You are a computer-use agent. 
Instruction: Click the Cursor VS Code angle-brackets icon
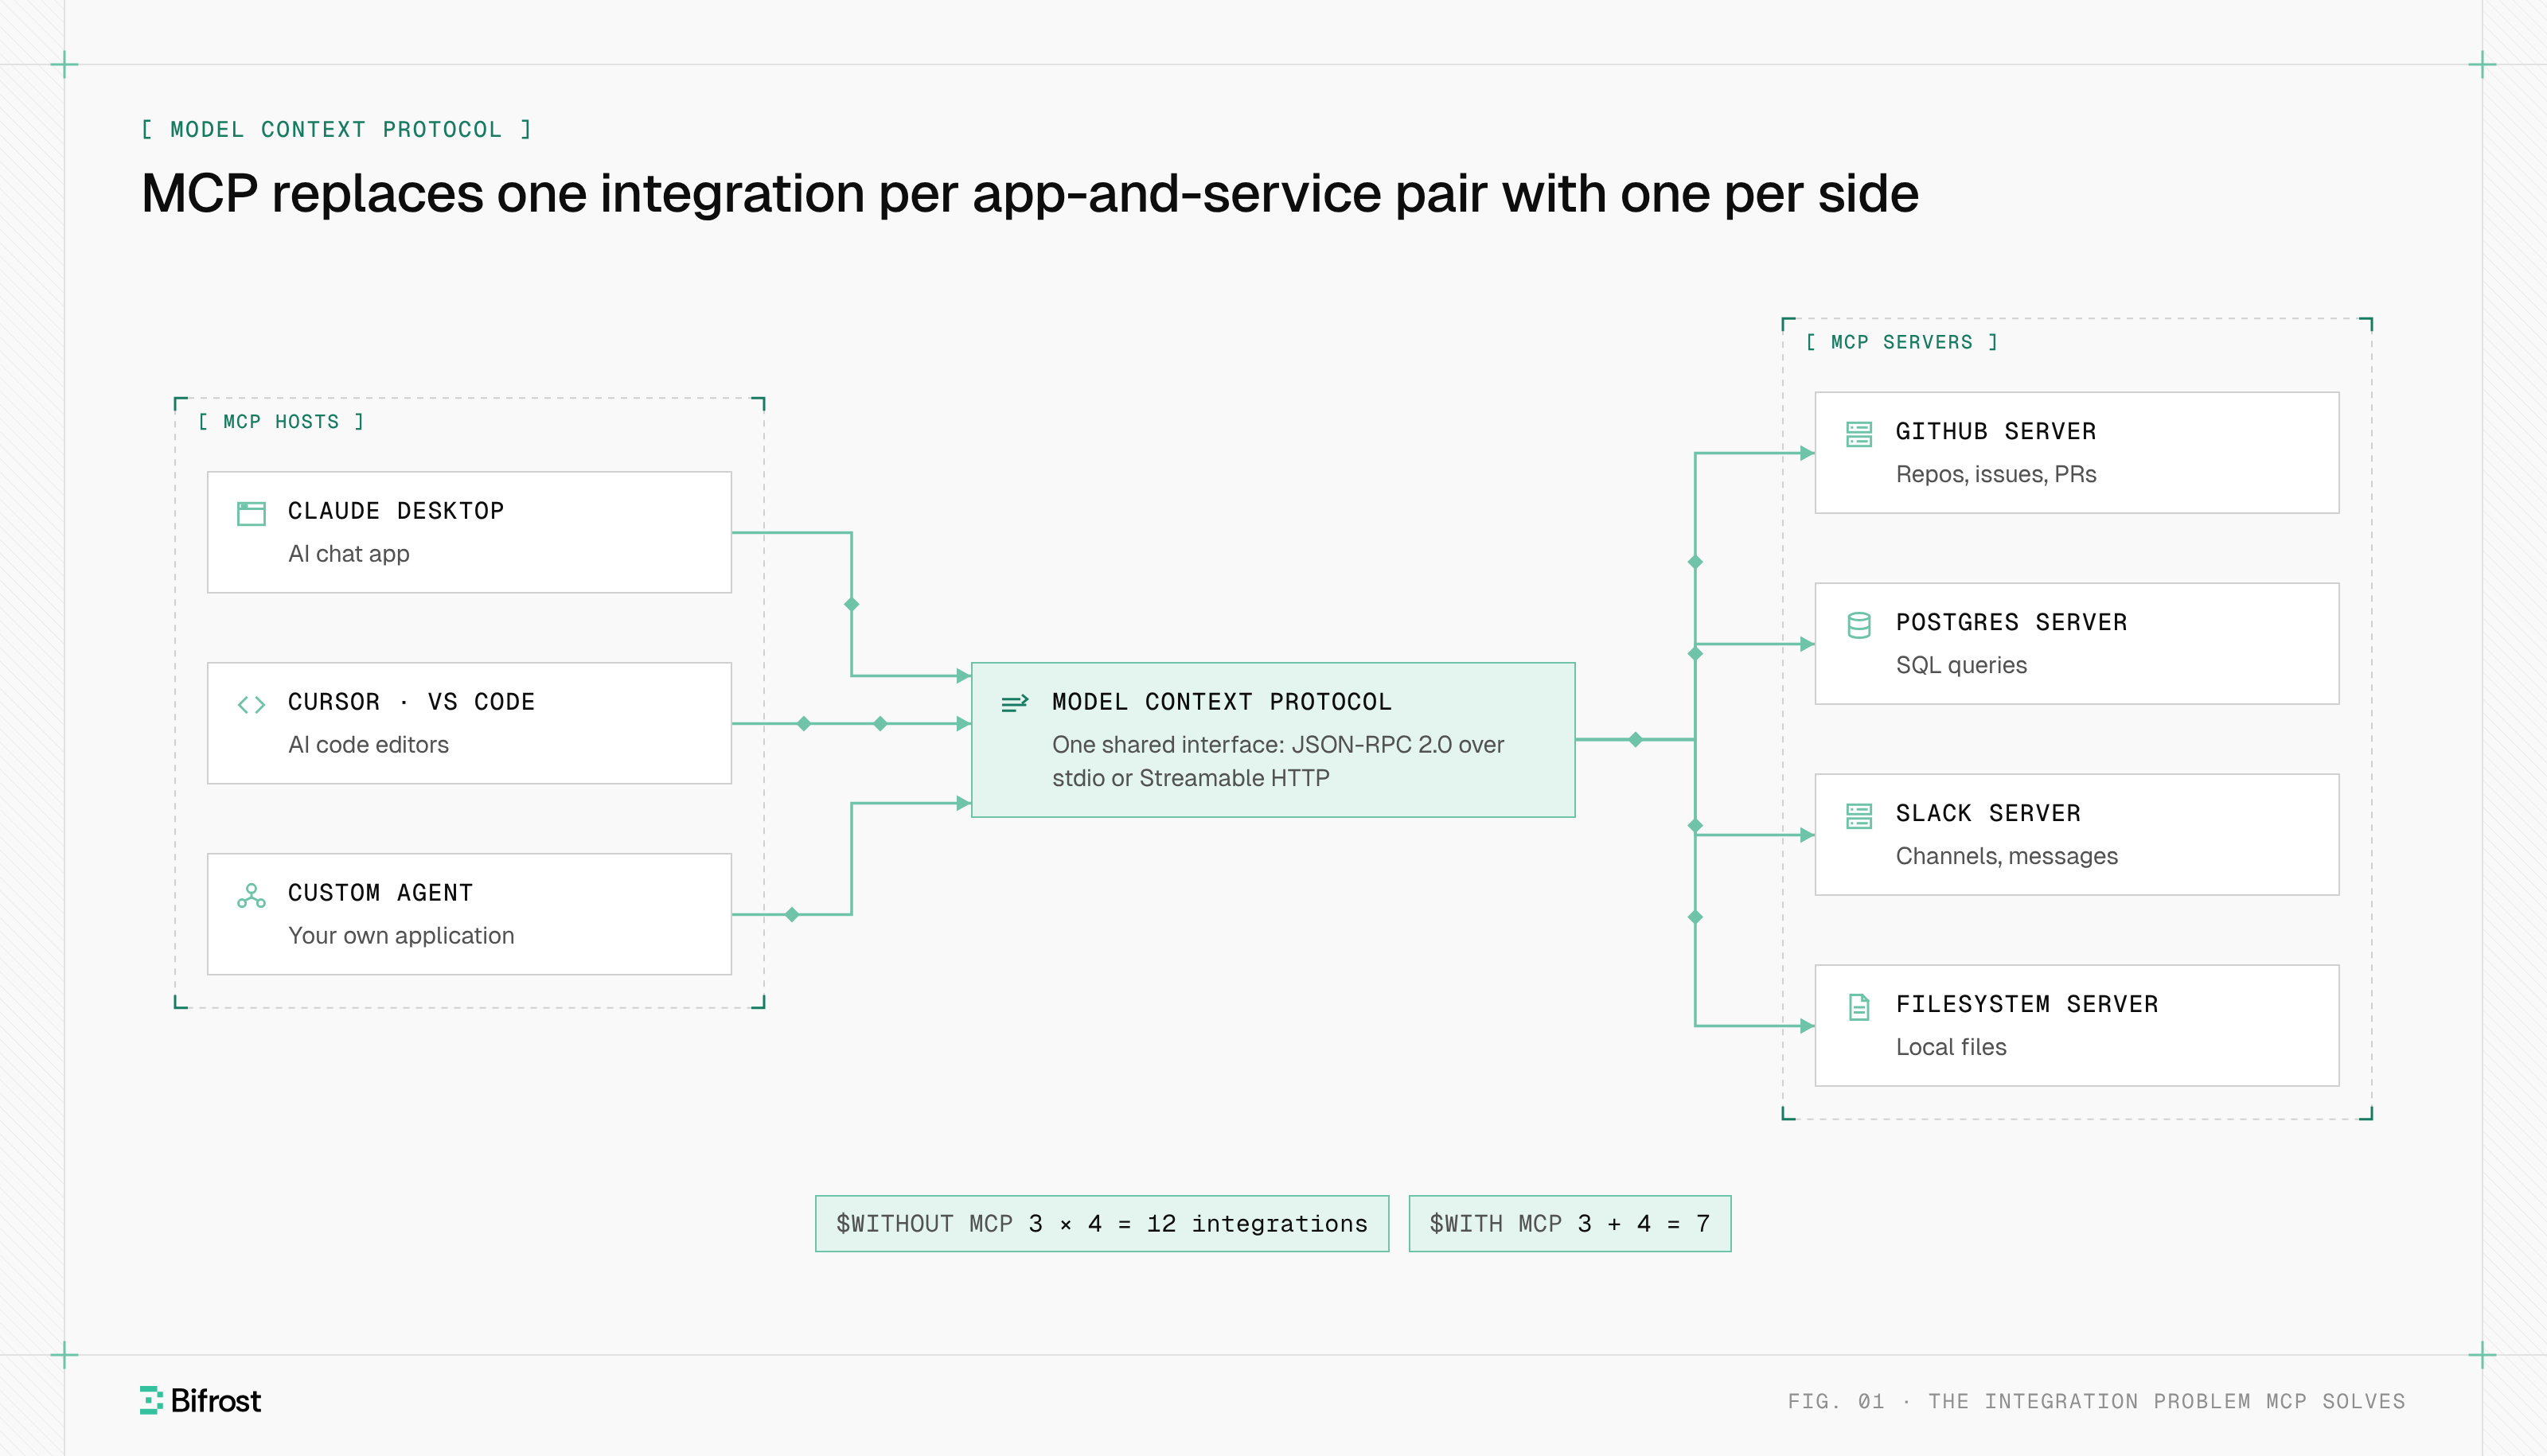pyautogui.click(x=251, y=704)
